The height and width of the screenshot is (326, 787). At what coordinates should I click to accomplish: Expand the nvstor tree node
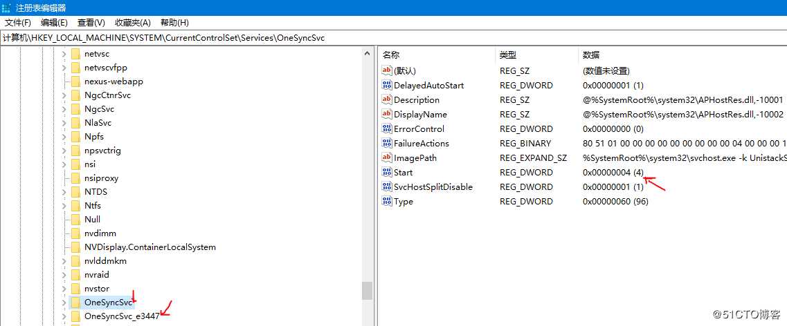click(64, 289)
